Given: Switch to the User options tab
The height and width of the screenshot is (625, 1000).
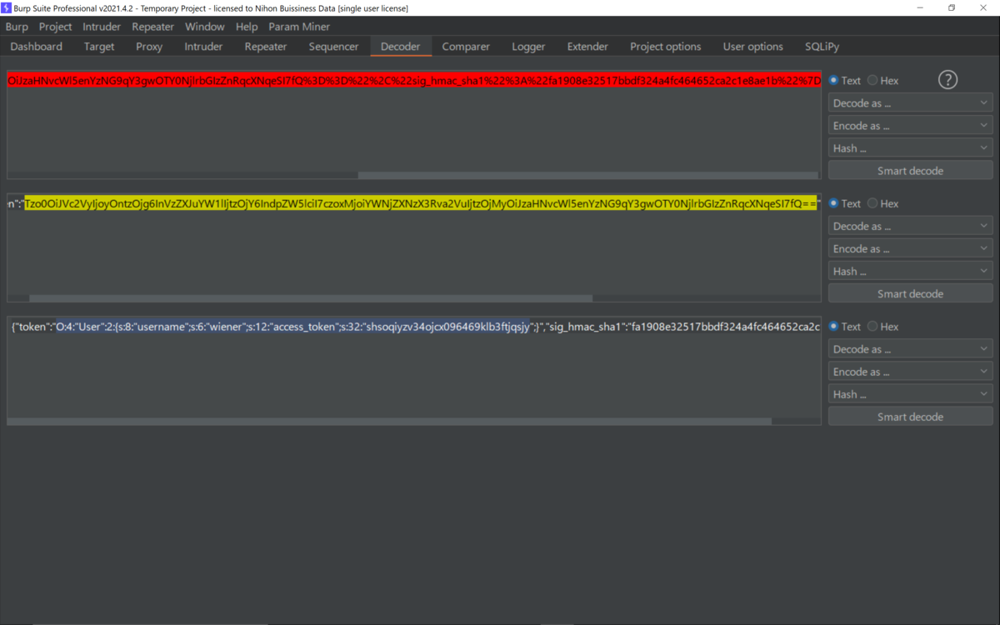Looking at the screenshot, I should point(753,47).
